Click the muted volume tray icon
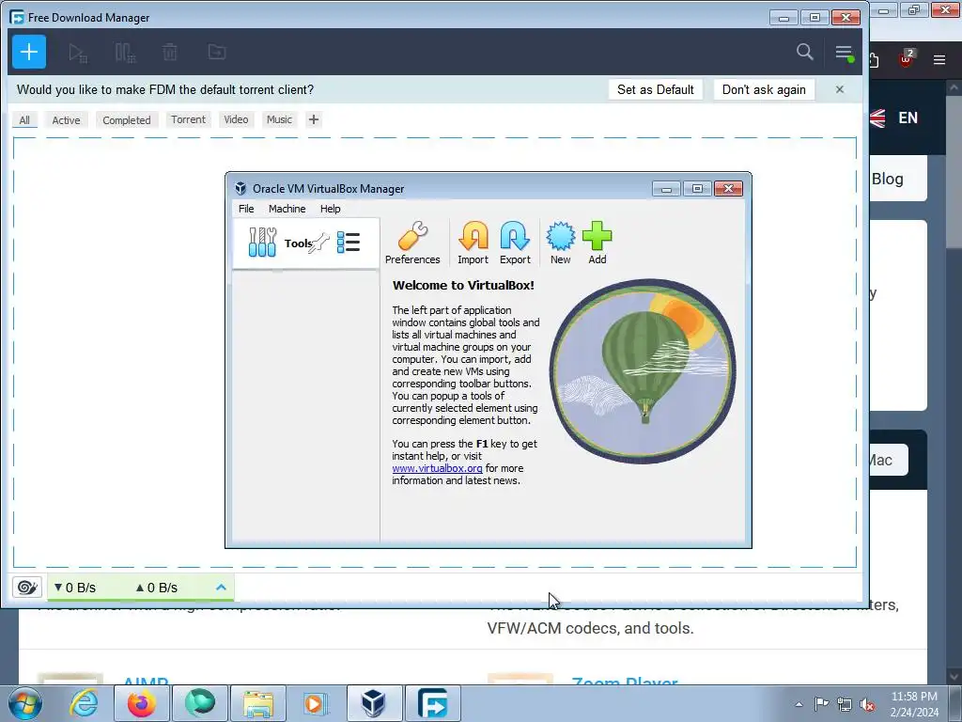 click(x=867, y=704)
